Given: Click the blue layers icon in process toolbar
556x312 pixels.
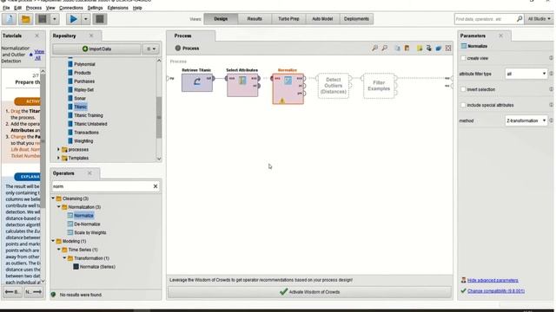Looking at the screenshot, I should tap(438, 49).
